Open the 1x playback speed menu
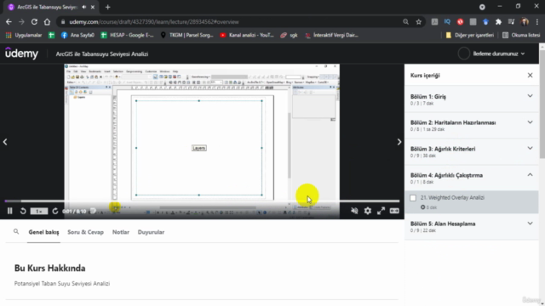This screenshot has height=306, width=545. pos(39,211)
